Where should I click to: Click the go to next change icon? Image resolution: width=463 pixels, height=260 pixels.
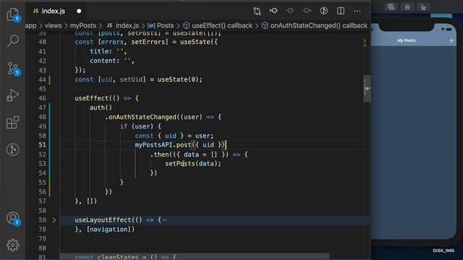coord(307,11)
